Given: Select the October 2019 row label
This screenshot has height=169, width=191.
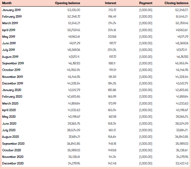Looking at the screenshot, I should click(x=11, y=70).
